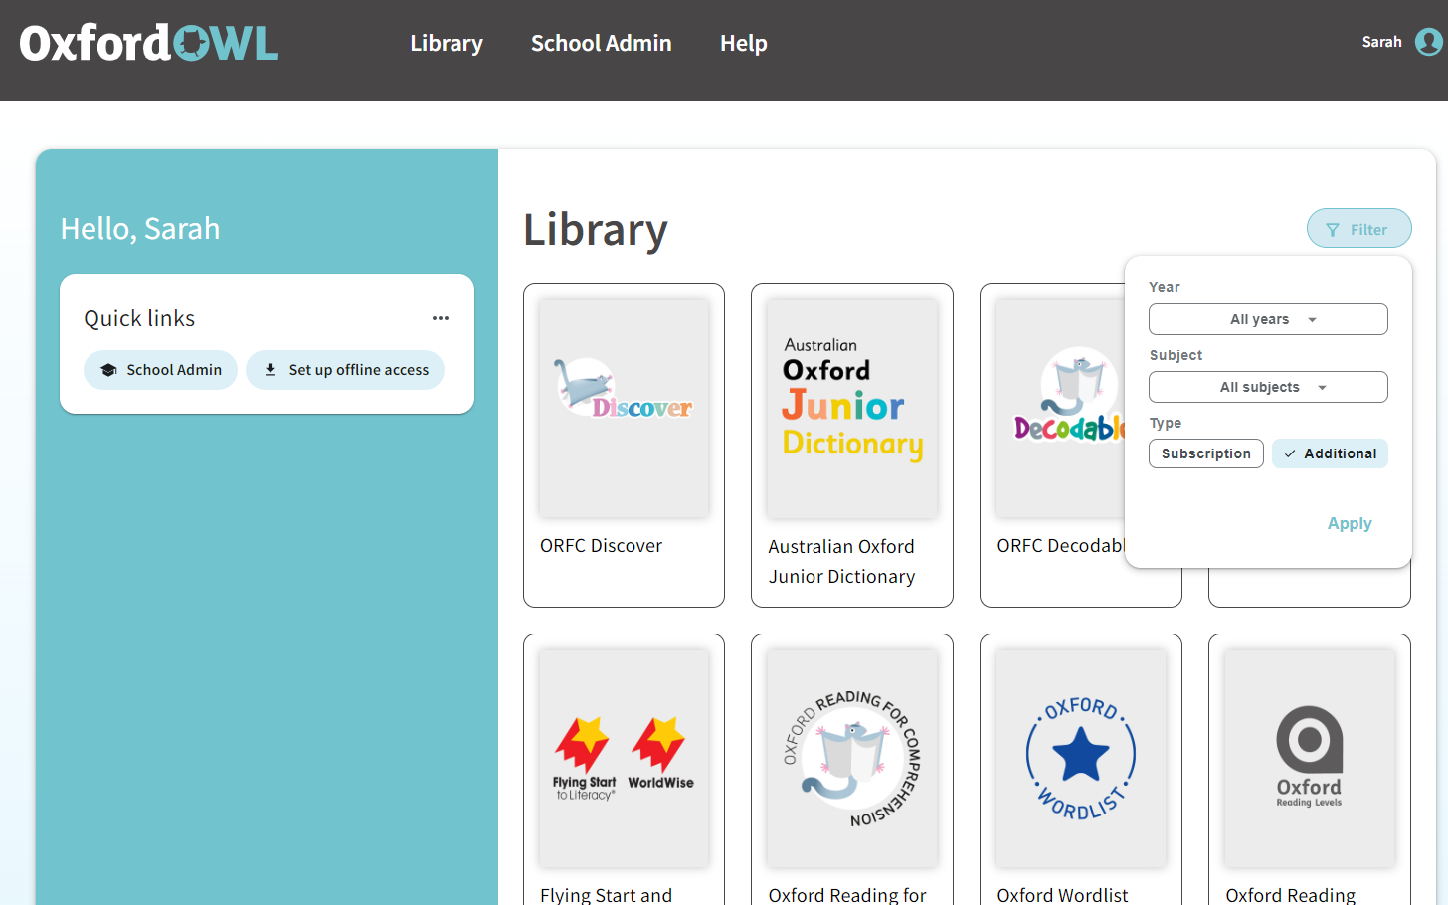Open Sarah's user profile avatar icon
Screen dimensions: 1448x905
click(x=1429, y=42)
